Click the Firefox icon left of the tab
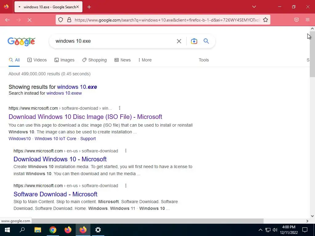This screenshot has height=236, width=315. (x=6, y=7)
